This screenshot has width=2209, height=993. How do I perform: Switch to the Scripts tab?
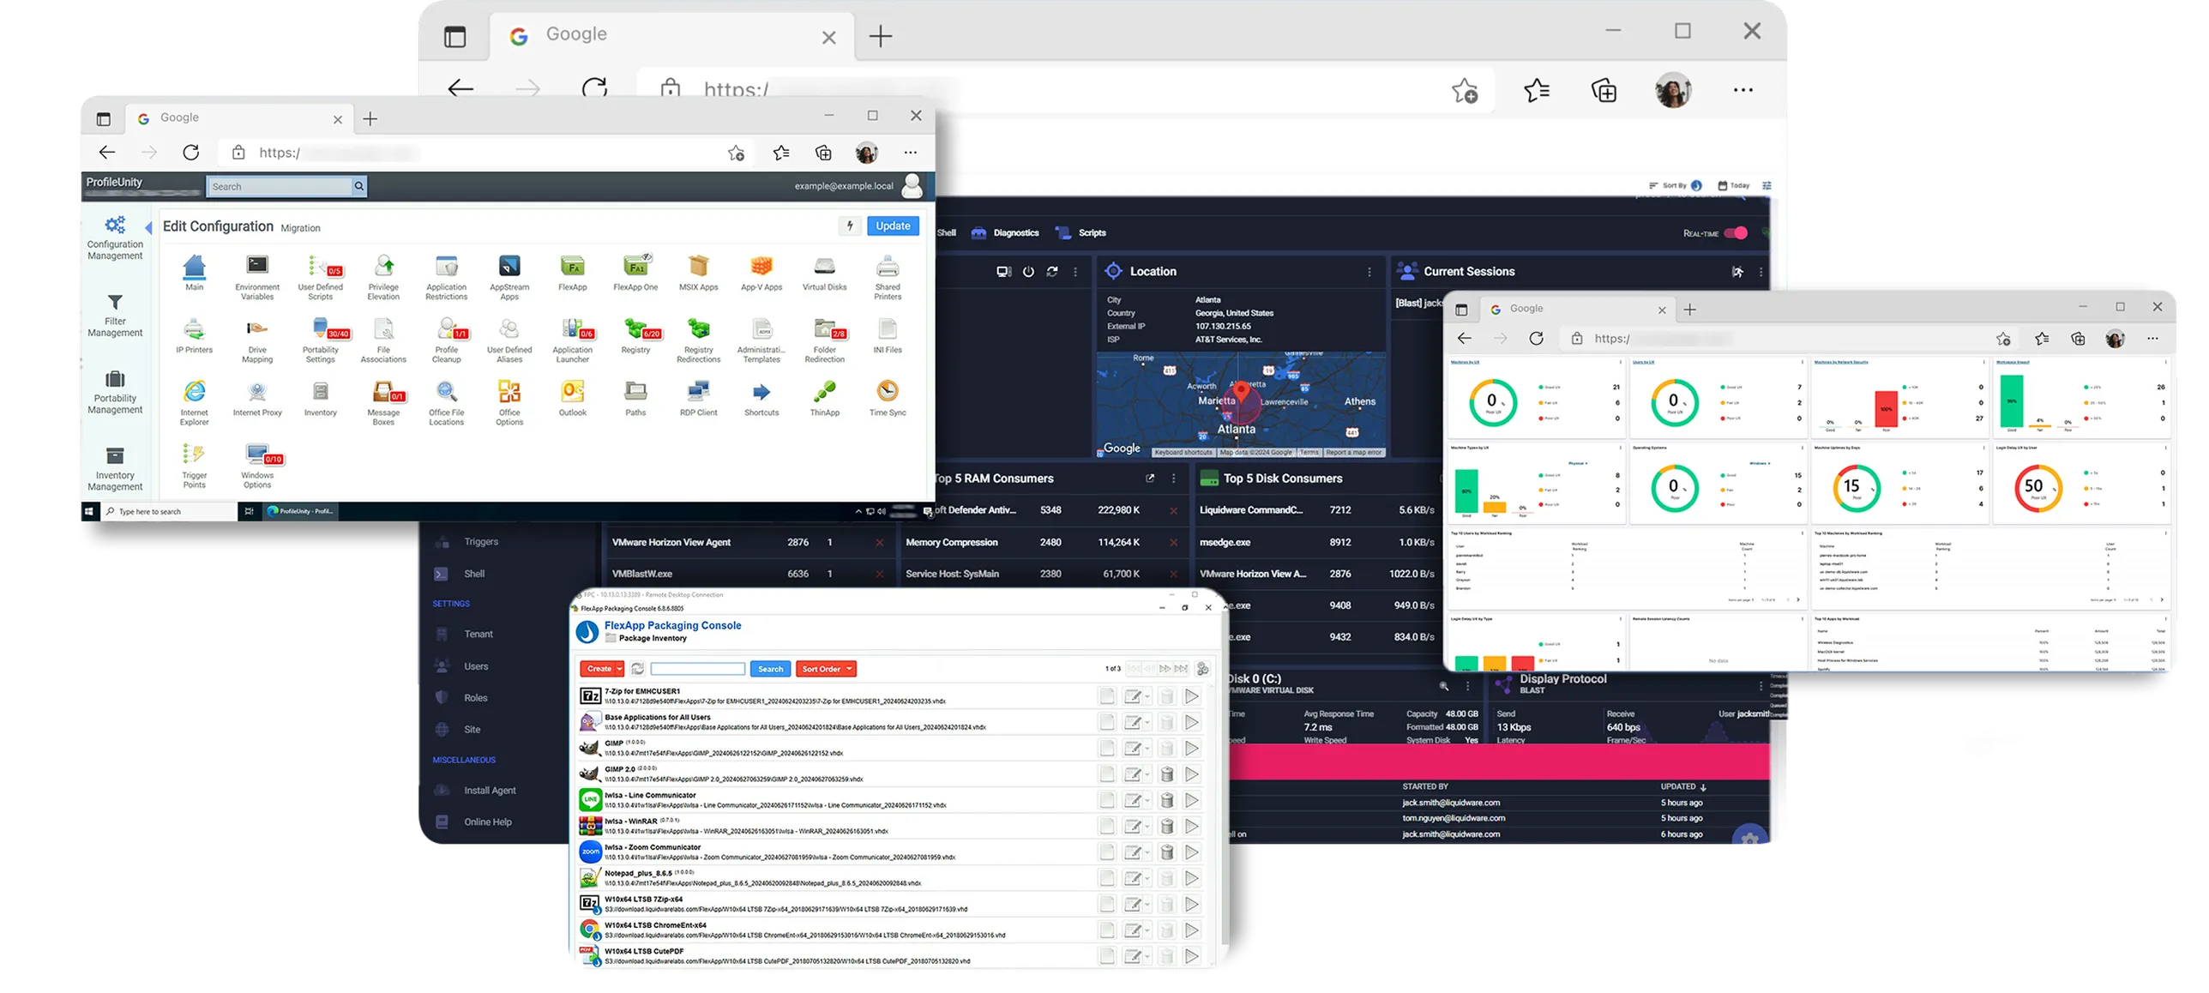pyautogui.click(x=1080, y=233)
